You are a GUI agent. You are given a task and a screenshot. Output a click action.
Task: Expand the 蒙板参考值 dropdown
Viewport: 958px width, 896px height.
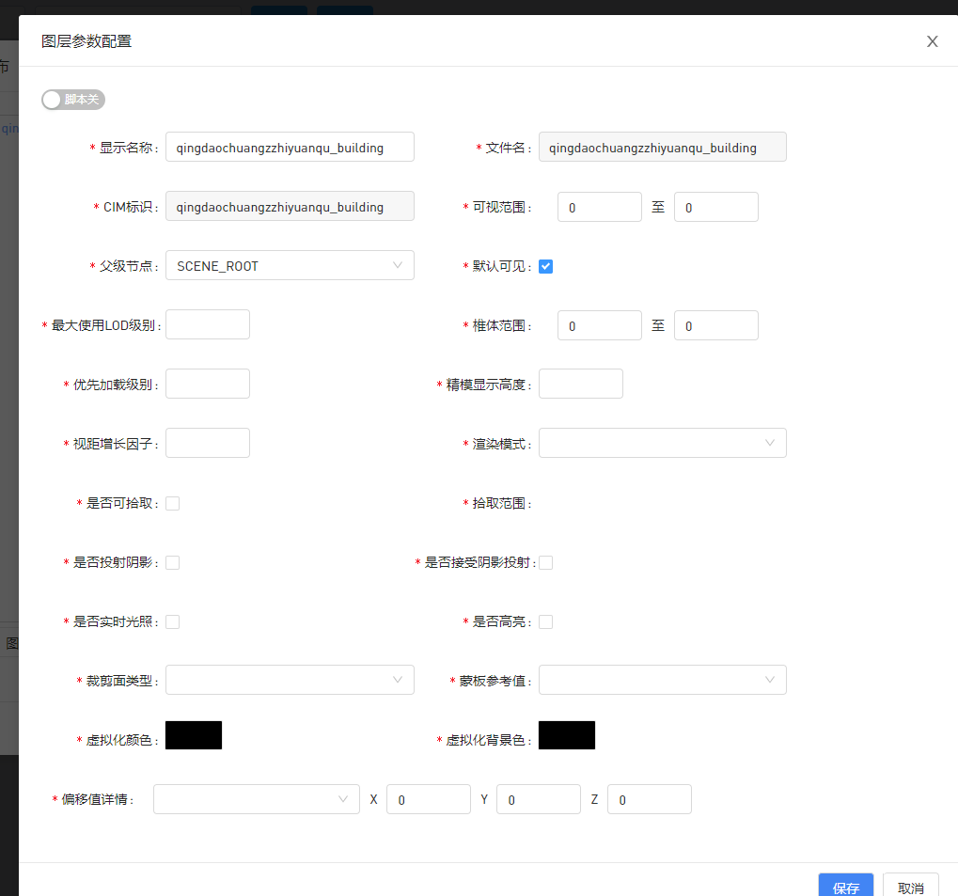662,680
